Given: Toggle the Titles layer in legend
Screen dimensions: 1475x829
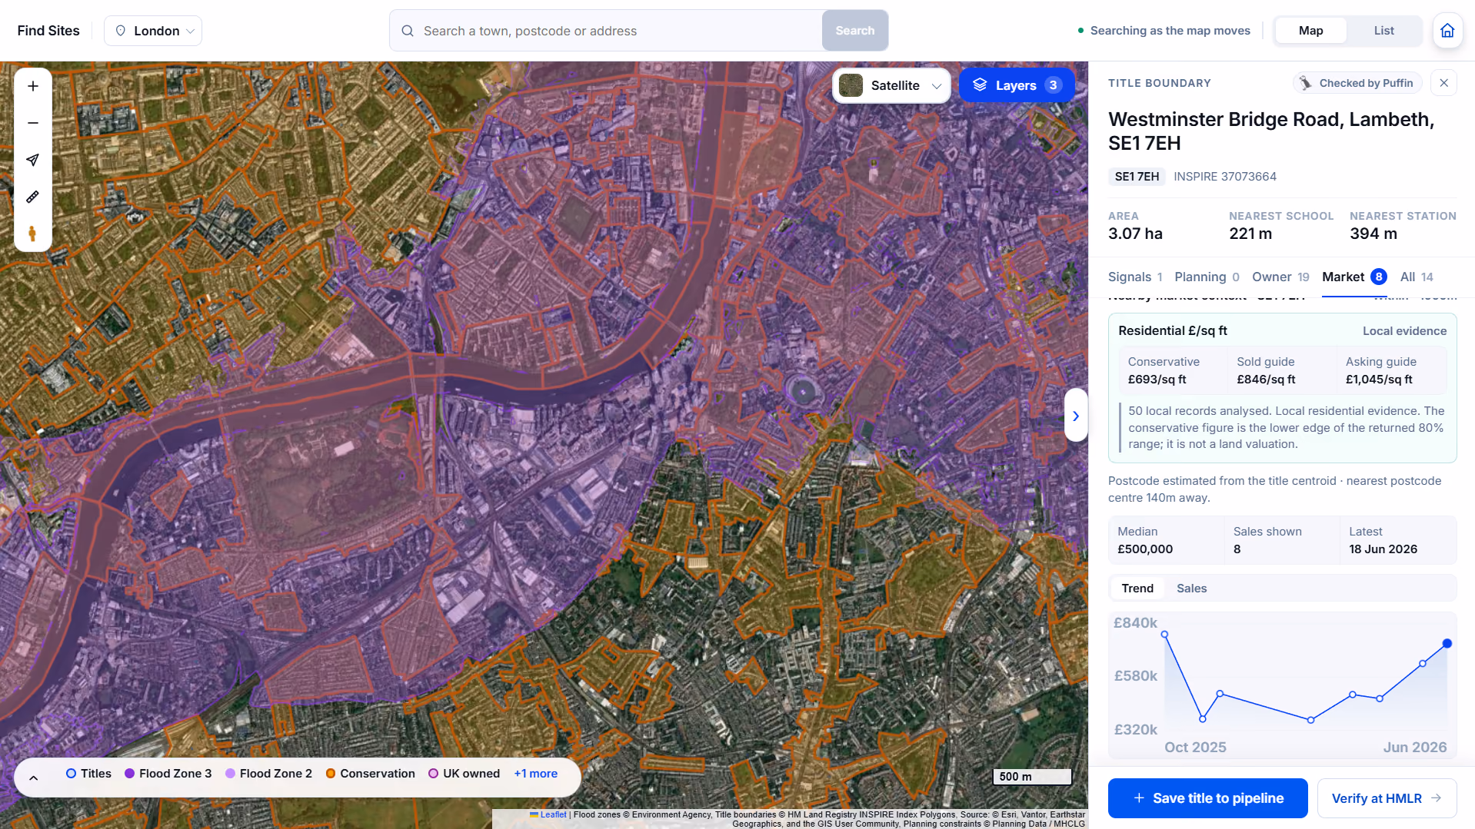Looking at the screenshot, I should click(x=88, y=774).
